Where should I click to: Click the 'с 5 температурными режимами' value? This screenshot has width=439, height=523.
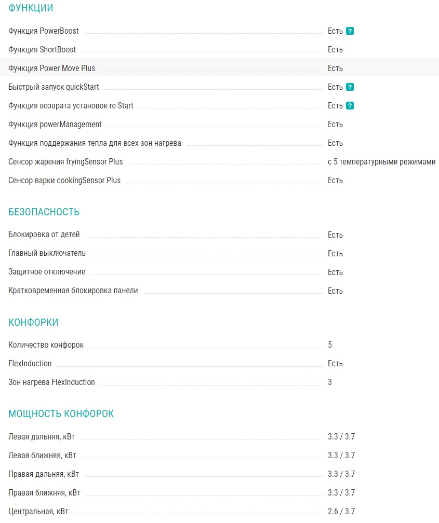tap(381, 162)
